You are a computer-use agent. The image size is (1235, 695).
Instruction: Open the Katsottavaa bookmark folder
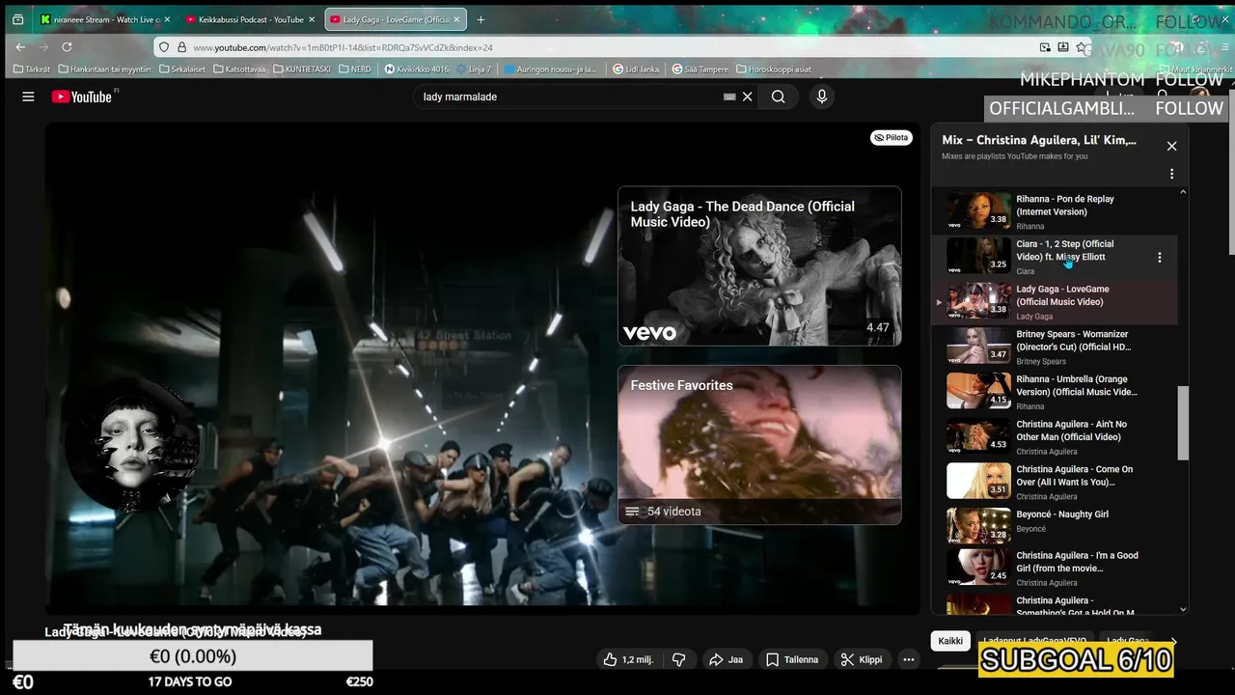[239, 69]
